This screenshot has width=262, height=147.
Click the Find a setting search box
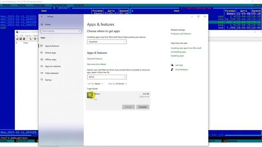61,31
